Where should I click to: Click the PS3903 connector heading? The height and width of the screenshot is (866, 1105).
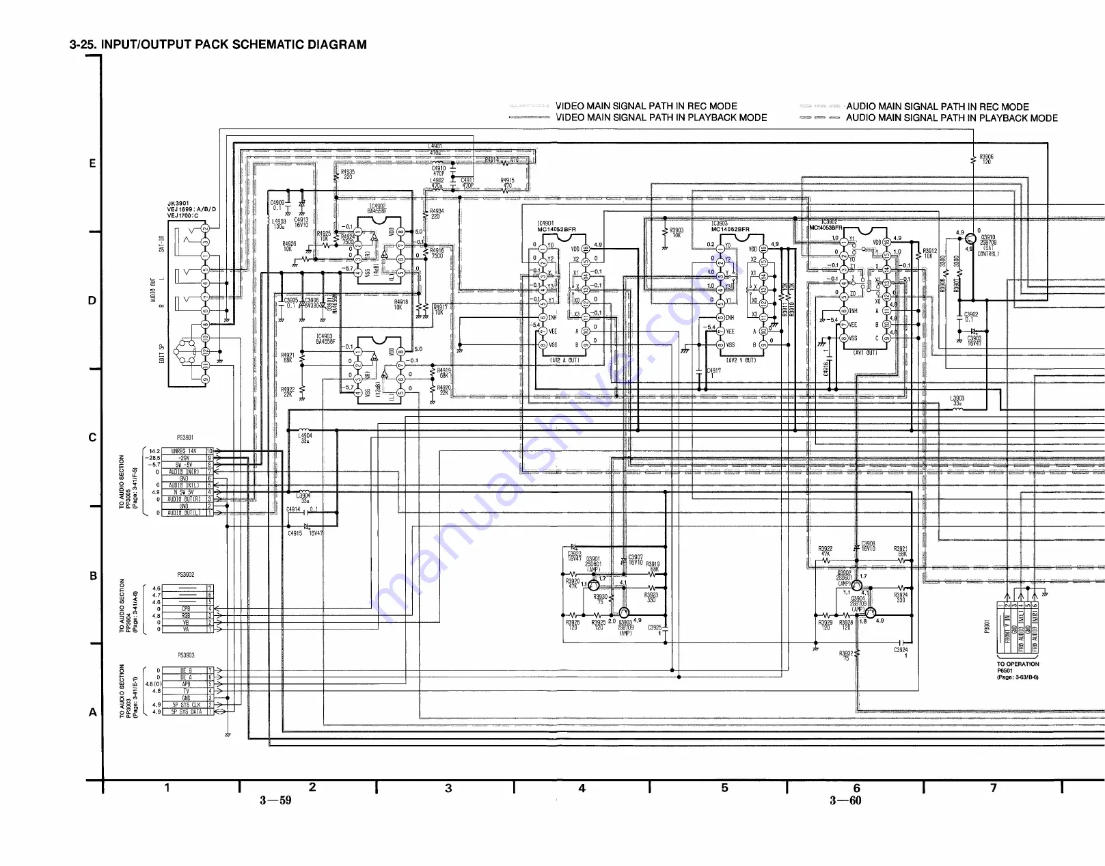187,655
